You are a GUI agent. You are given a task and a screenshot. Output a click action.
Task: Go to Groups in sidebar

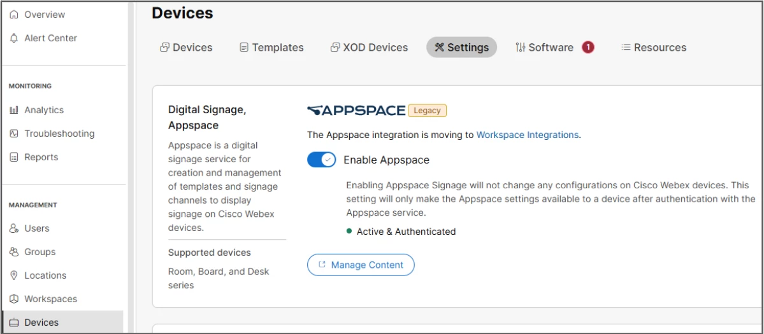click(x=40, y=252)
